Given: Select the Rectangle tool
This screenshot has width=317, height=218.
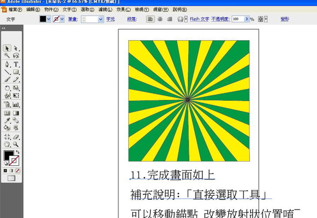Looking at the screenshot, I should (x=16, y=72).
